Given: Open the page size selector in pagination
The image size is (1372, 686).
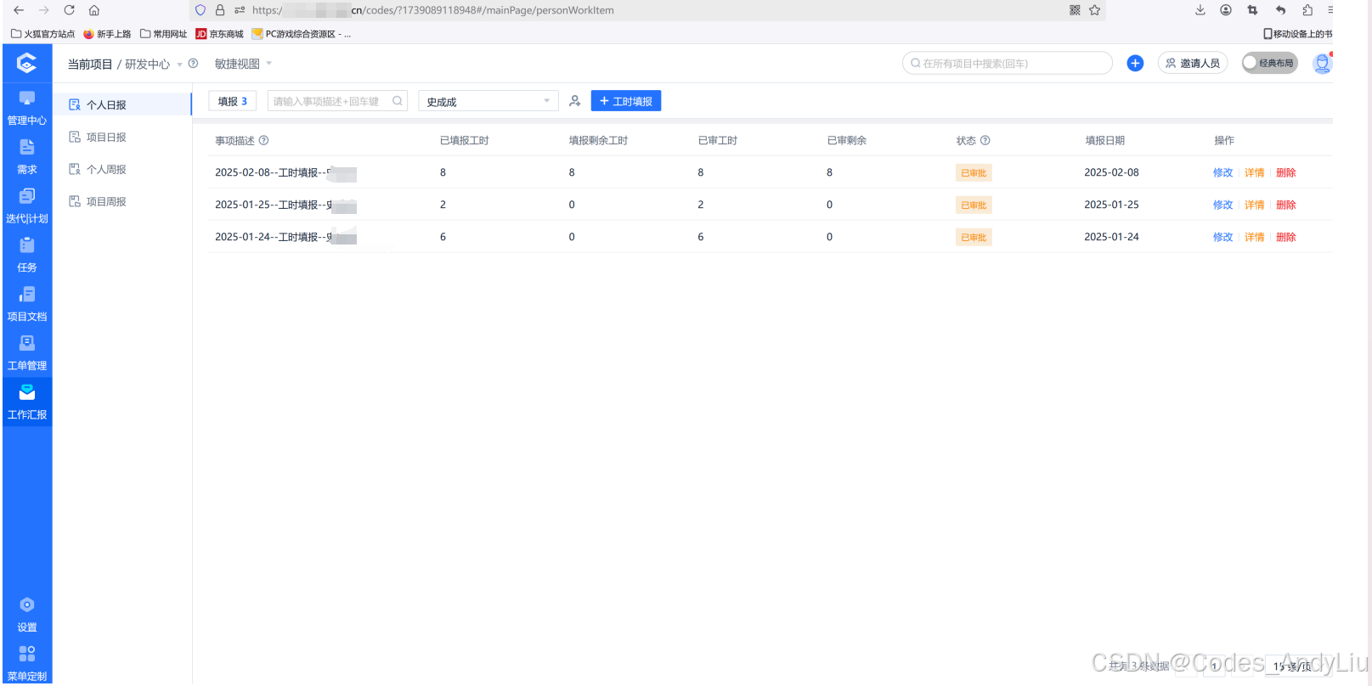Looking at the screenshot, I should click(x=1291, y=666).
